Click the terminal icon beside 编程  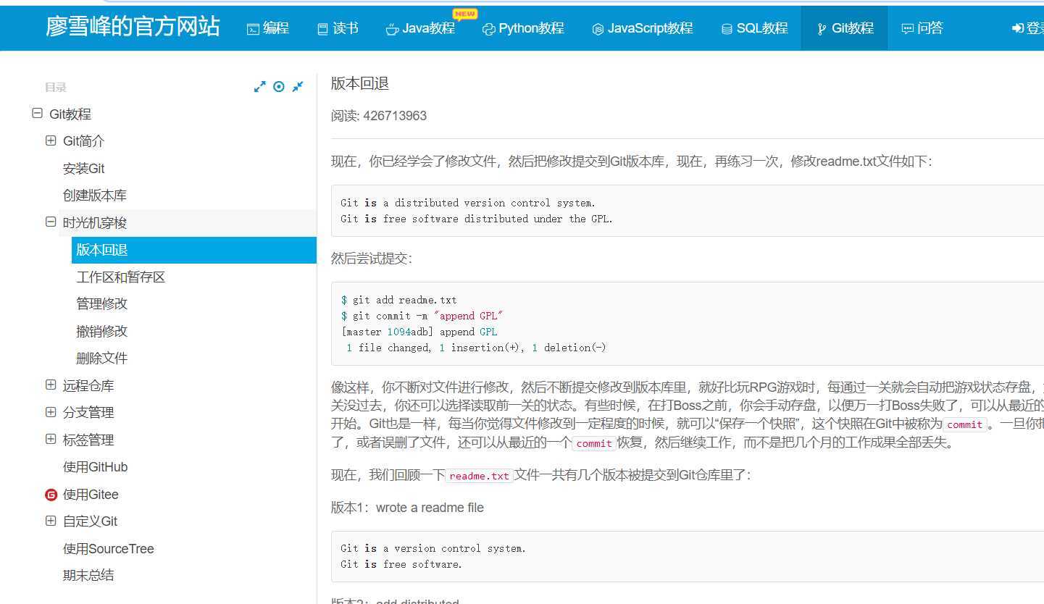[253, 29]
